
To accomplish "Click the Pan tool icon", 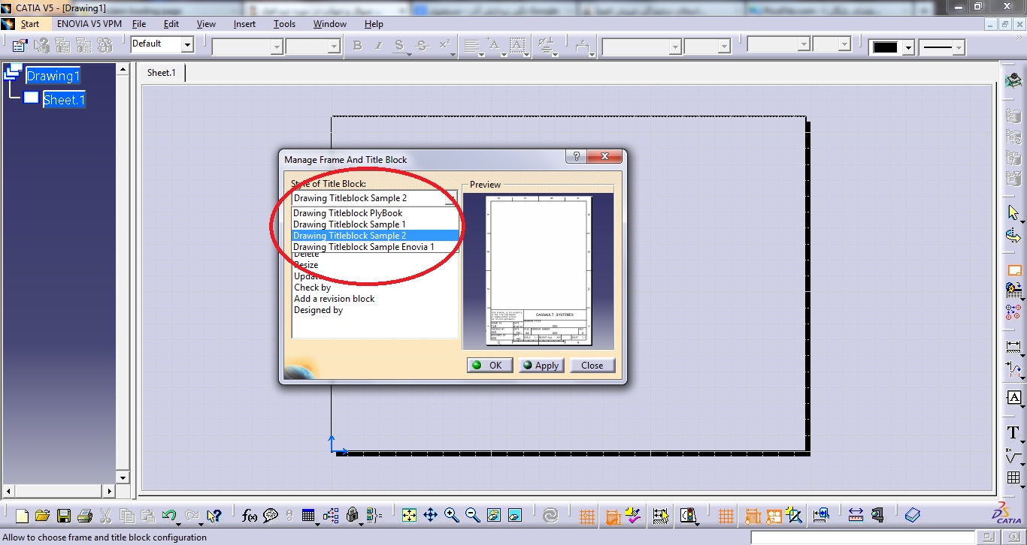I will pos(430,515).
